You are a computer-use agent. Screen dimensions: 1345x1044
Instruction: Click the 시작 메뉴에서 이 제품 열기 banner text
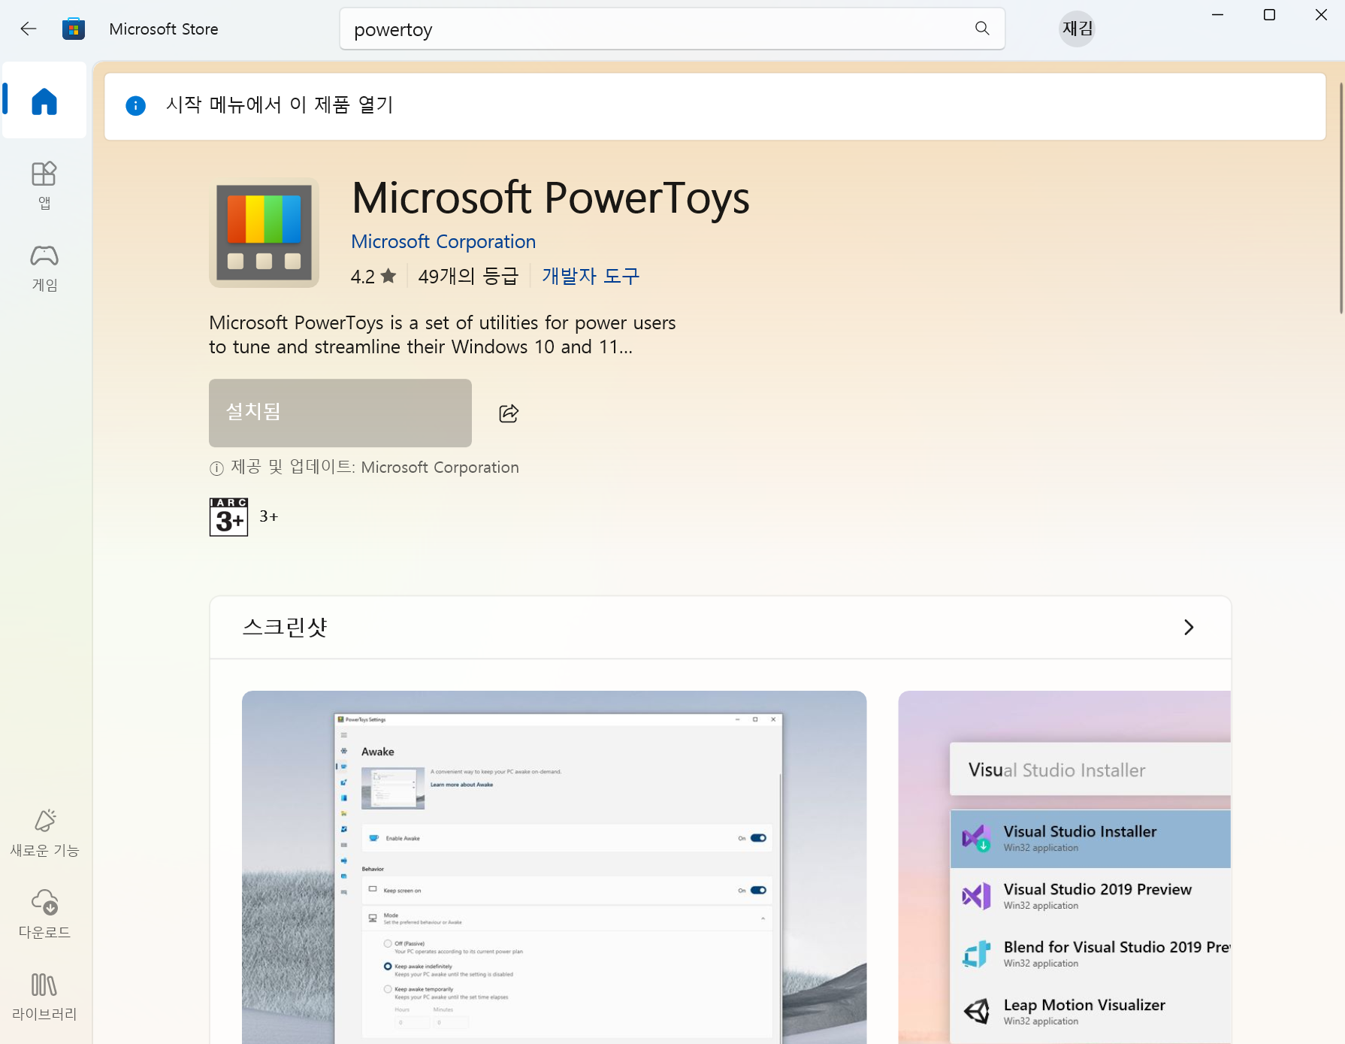coord(280,105)
